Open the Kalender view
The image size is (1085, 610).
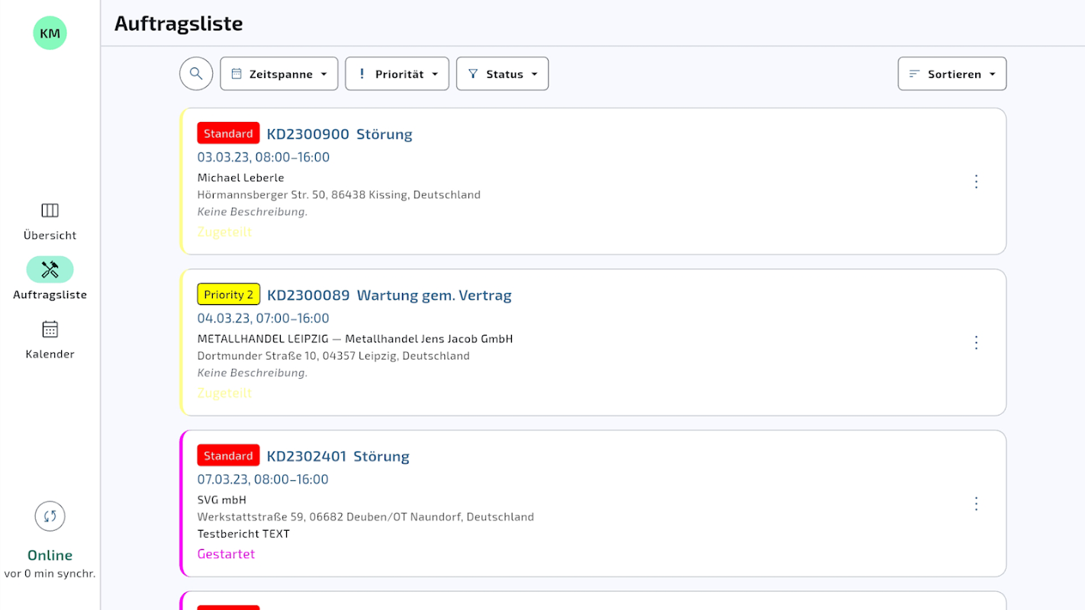coord(50,339)
